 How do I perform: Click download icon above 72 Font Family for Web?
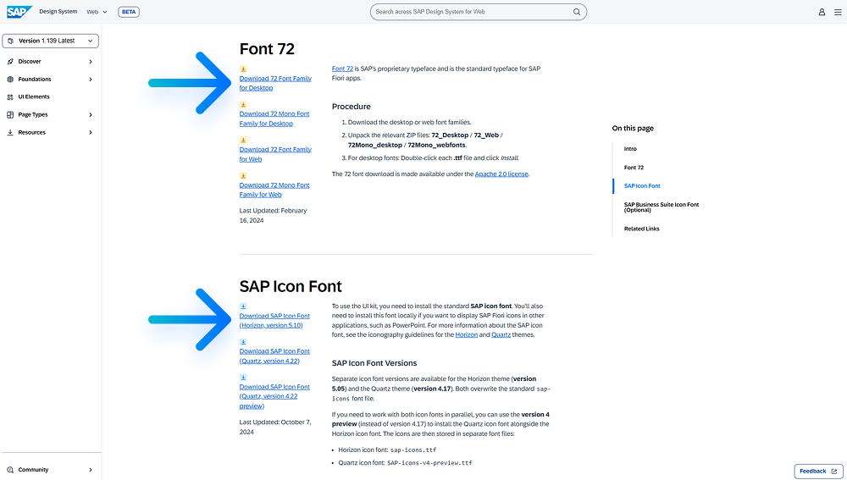(x=243, y=140)
